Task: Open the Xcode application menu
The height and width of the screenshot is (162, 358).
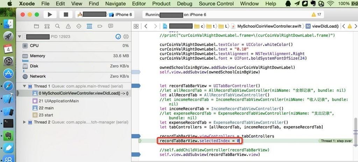Action: 27,3
